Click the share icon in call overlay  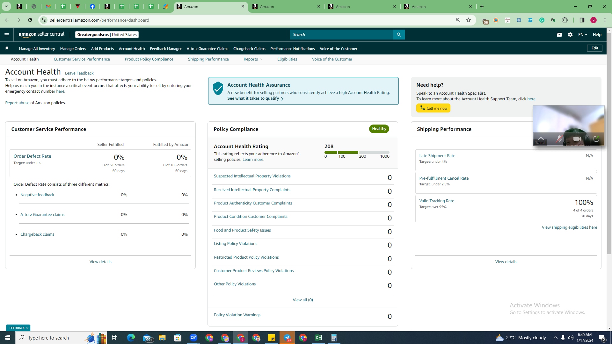596,139
